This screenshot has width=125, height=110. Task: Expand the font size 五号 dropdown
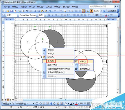point(45,15)
